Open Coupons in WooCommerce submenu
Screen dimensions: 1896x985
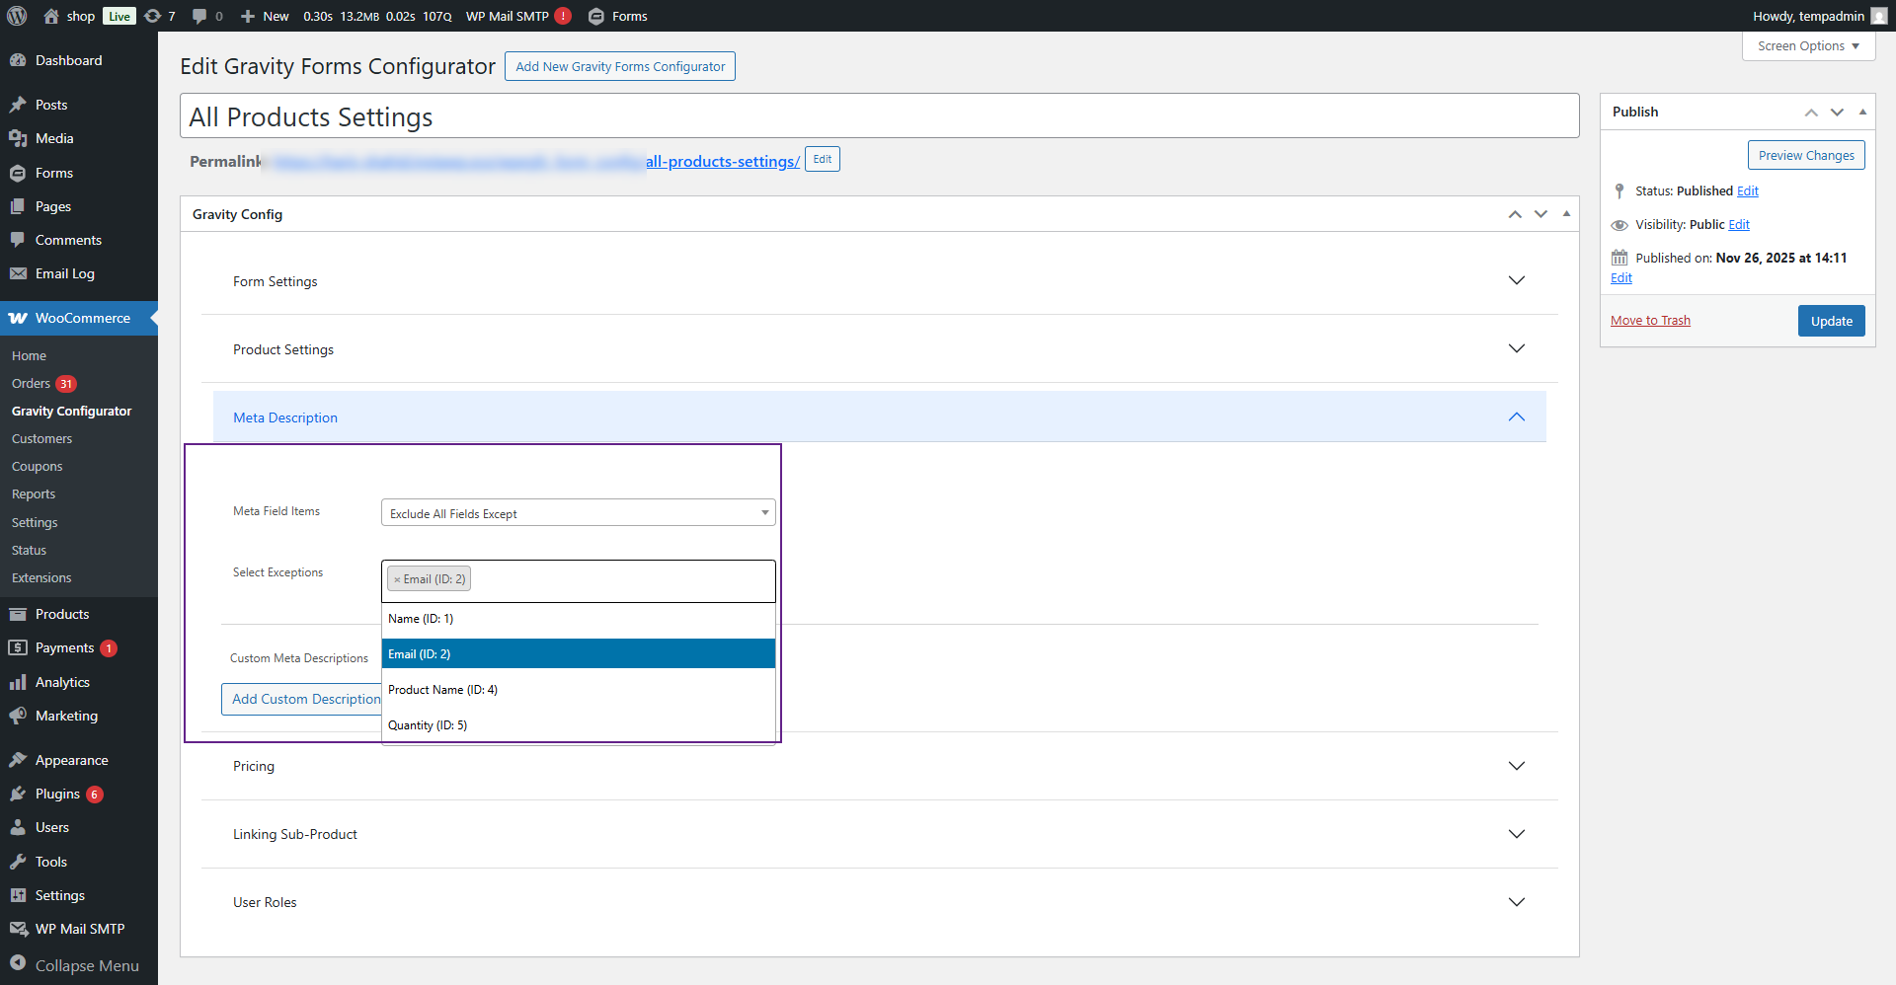37,467
